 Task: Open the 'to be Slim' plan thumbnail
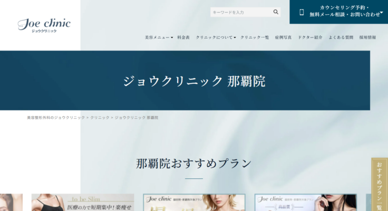pyautogui.click(x=83, y=203)
